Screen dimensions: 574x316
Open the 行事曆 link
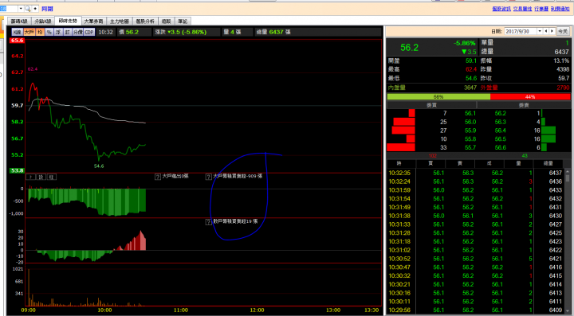[x=541, y=9]
